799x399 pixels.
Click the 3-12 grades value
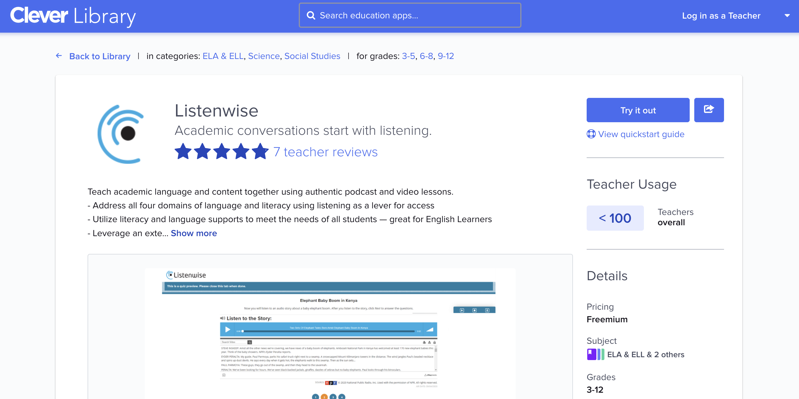click(x=595, y=390)
